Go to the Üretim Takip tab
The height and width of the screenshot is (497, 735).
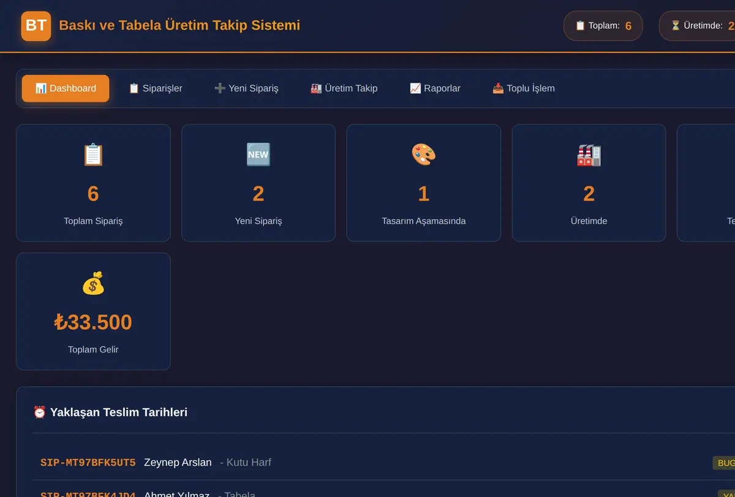tap(344, 88)
